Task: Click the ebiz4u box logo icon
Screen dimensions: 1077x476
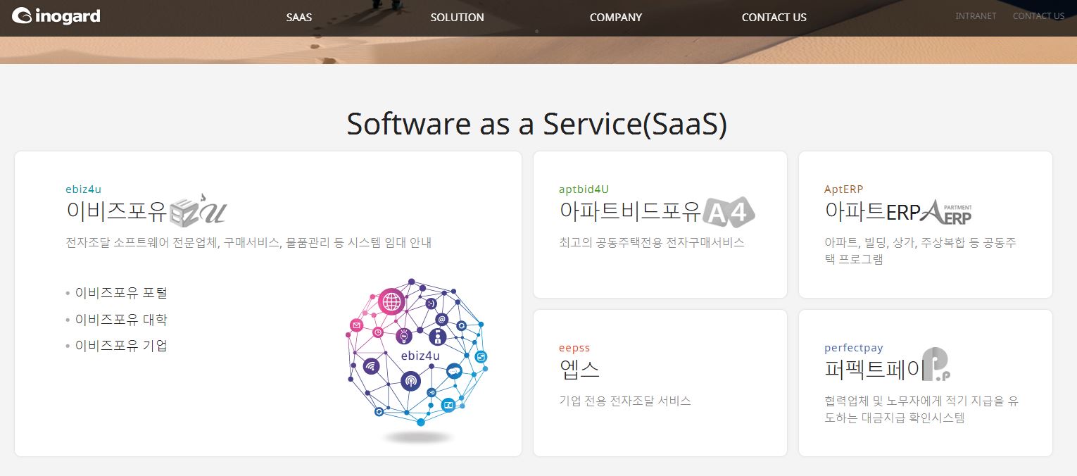Action: pos(198,211)
